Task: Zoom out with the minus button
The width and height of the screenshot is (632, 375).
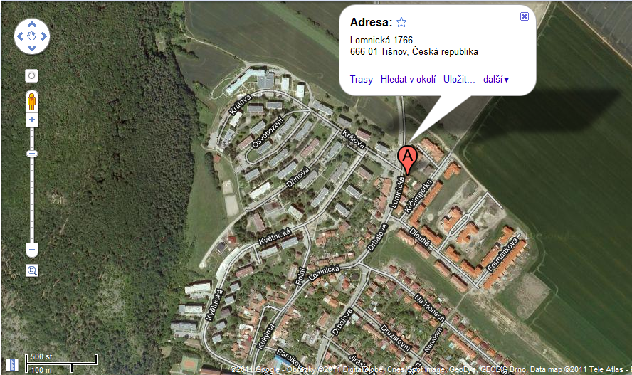Action: tap(32, 250)
